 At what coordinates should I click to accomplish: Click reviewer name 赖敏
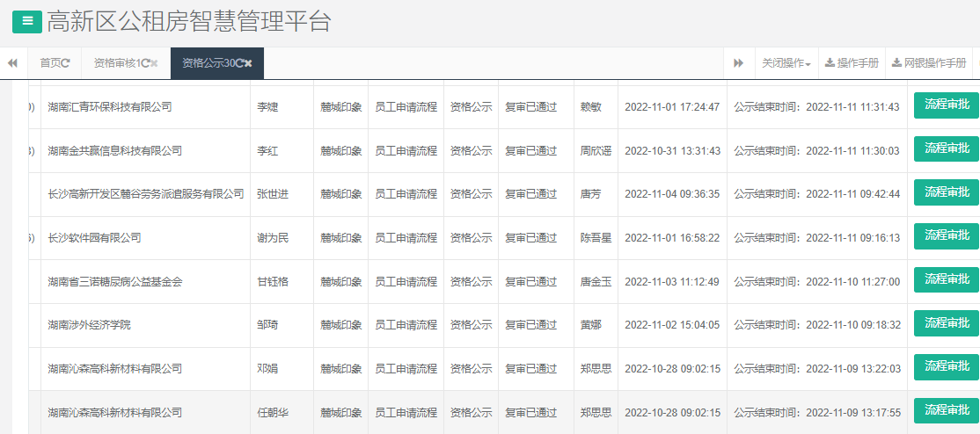point(590,107)
